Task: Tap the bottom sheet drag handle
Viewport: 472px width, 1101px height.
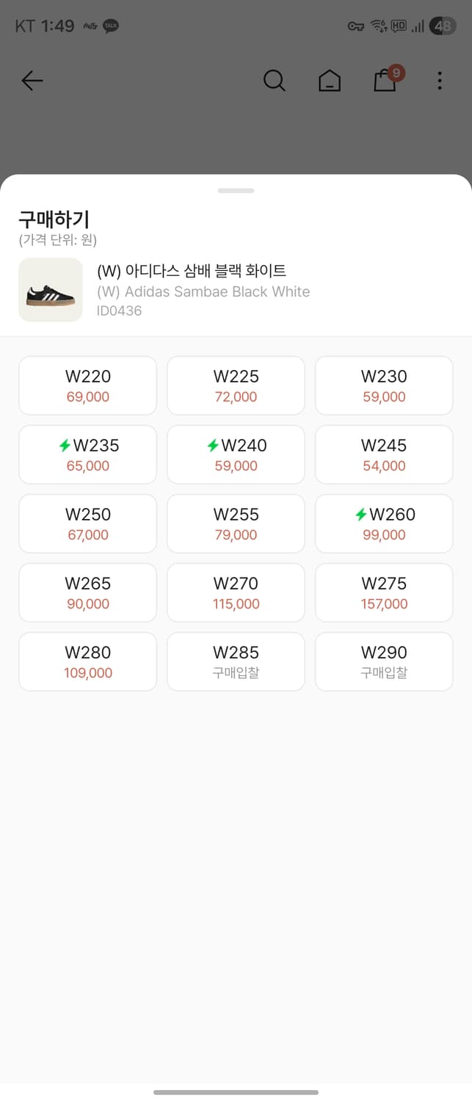Action: click(236, 191)
